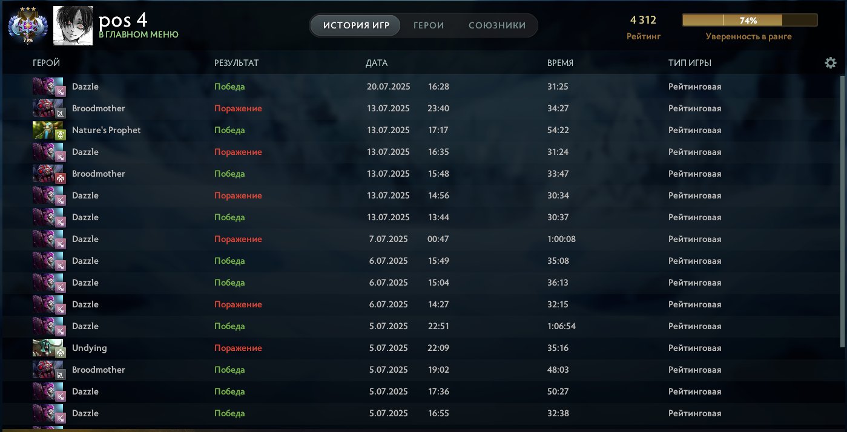Click Dazzle portrait in the 13:44 match
847x432 pixels.
[48, 217]
